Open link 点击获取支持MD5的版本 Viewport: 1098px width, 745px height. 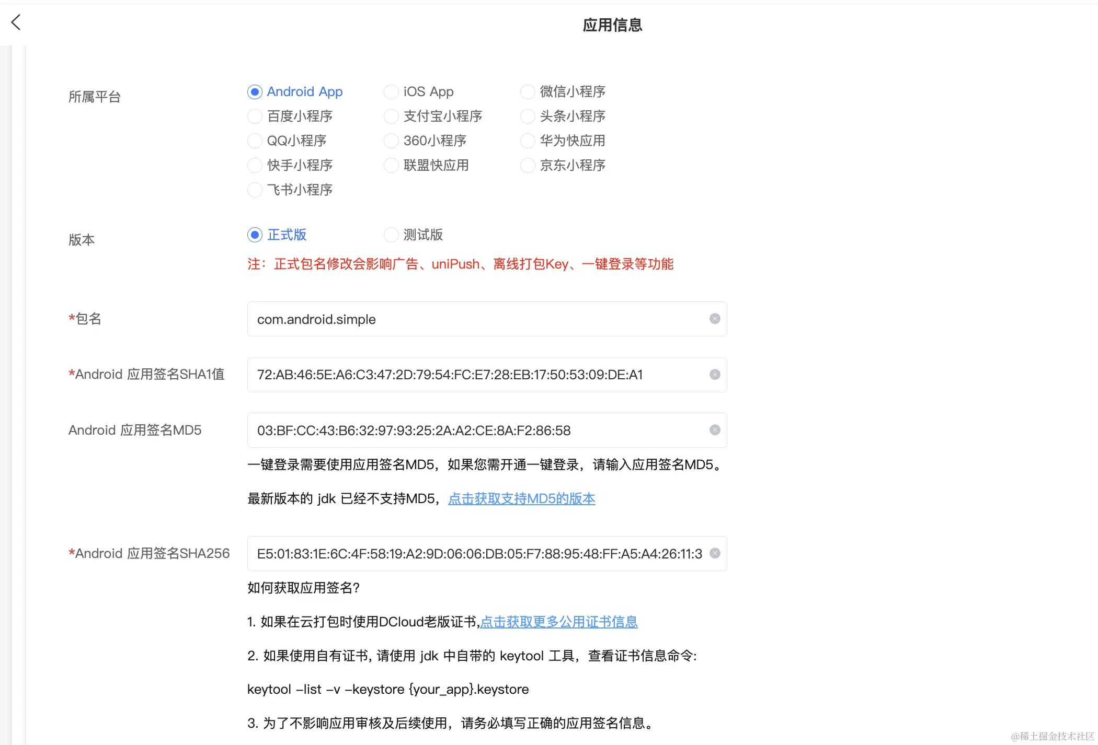tap(521, 499)
